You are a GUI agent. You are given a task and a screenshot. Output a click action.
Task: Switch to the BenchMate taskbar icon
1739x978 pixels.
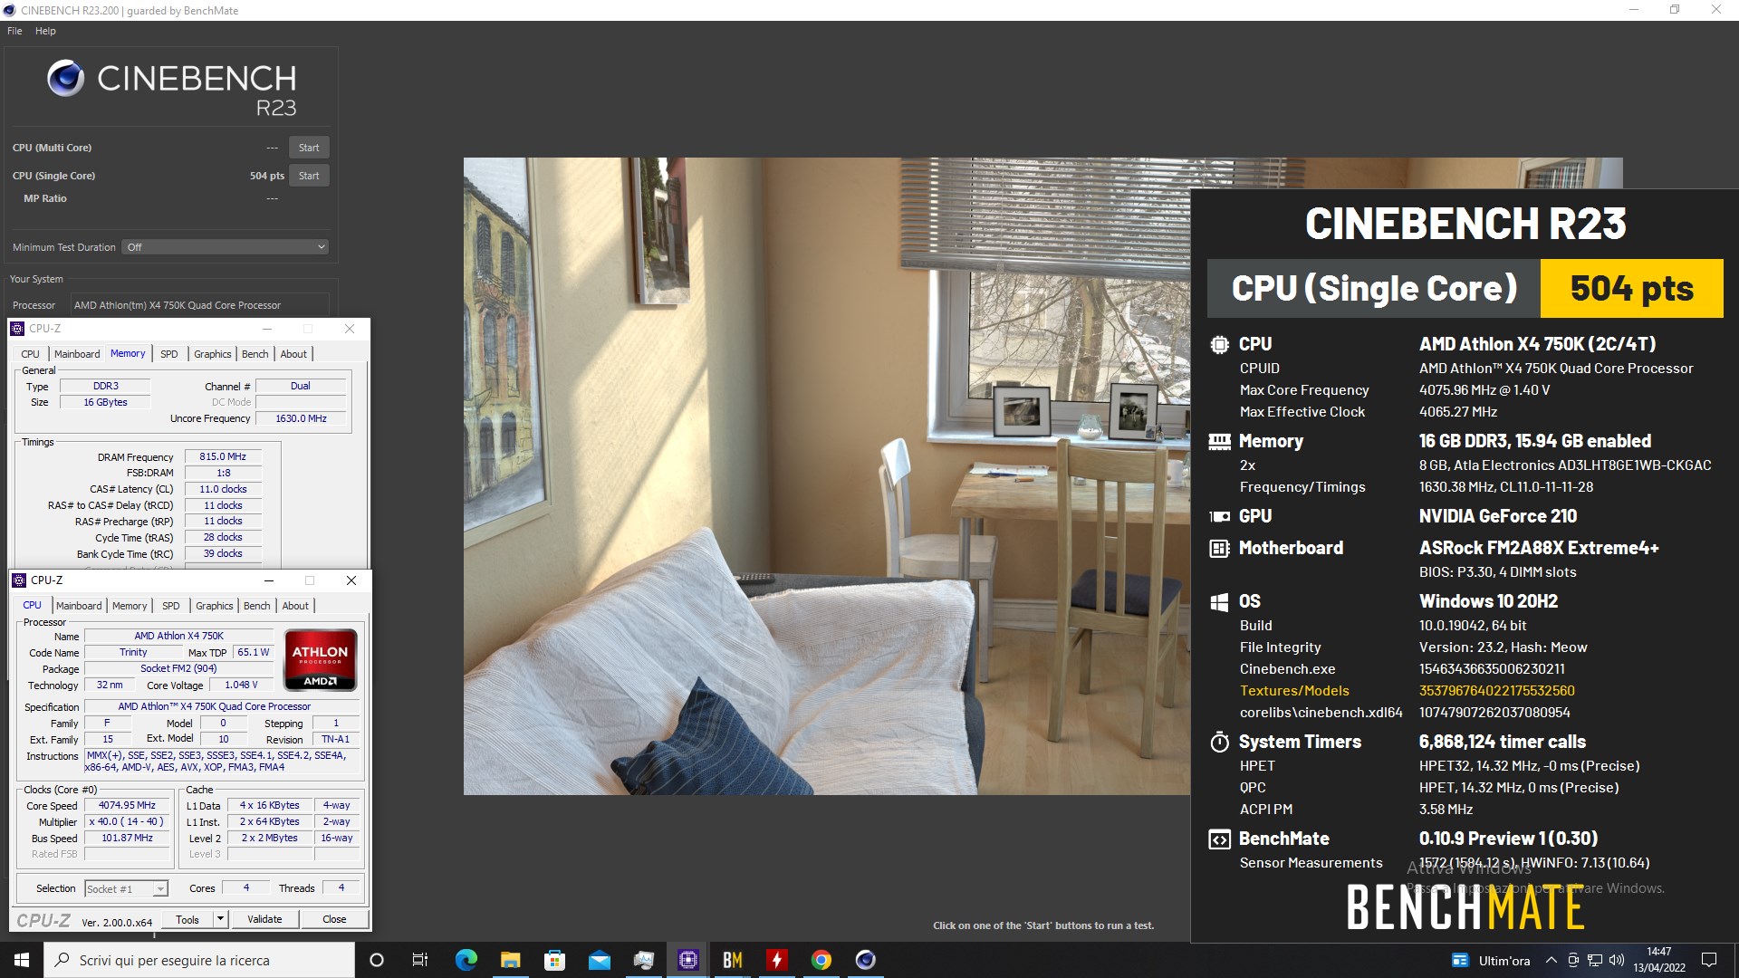(x=732, y=960)
